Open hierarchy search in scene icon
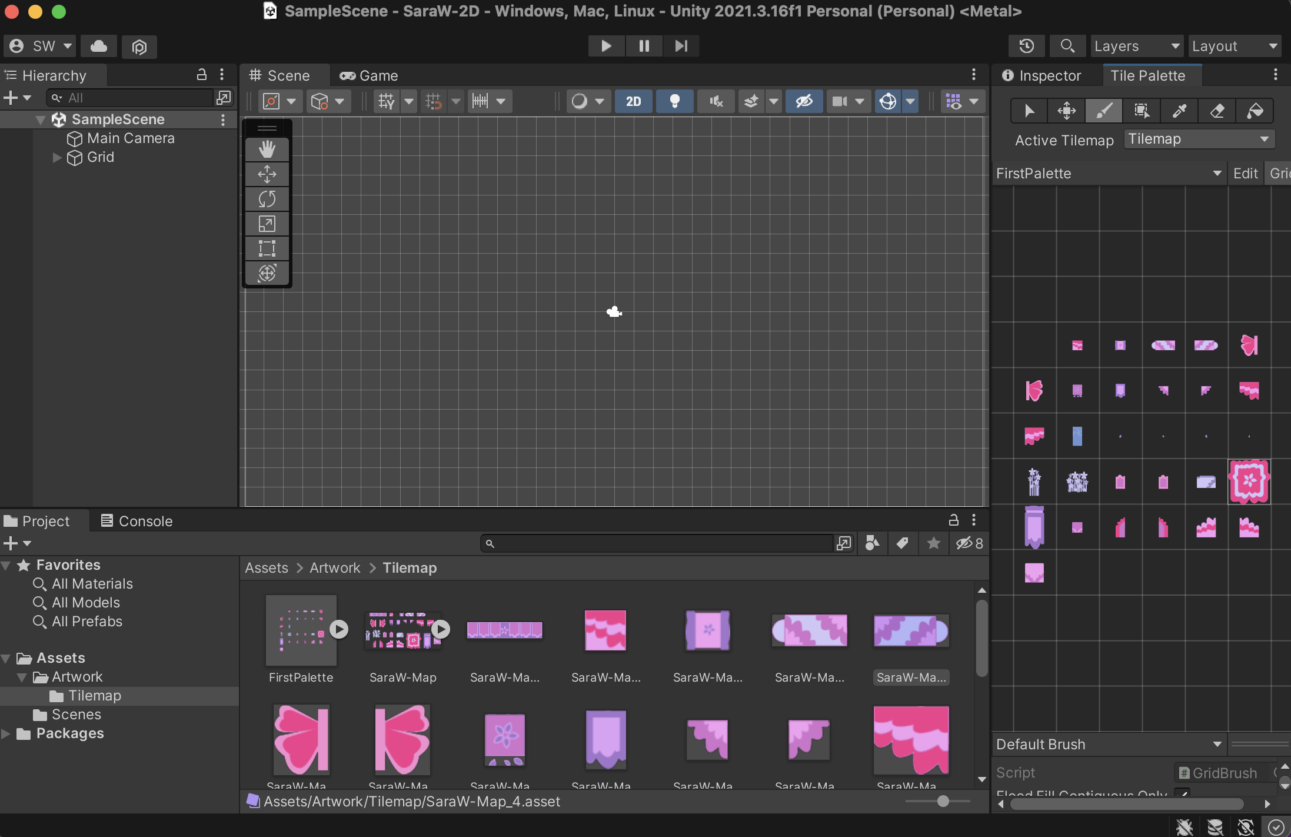 coord(224,98)
